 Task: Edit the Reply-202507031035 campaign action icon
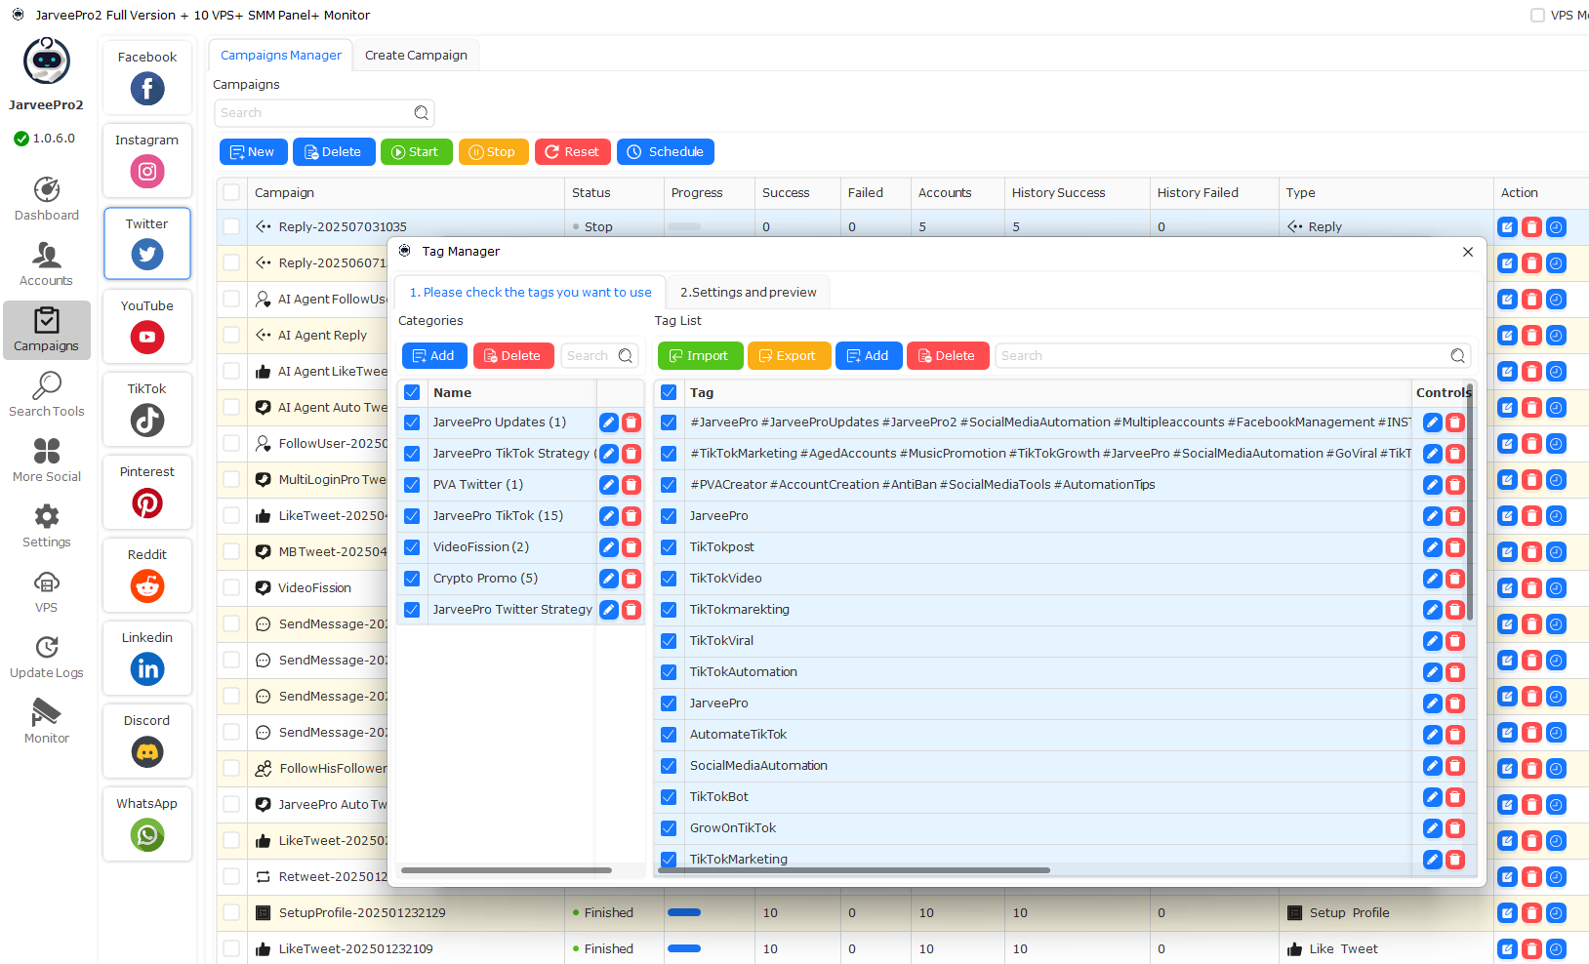(1508, 227)
